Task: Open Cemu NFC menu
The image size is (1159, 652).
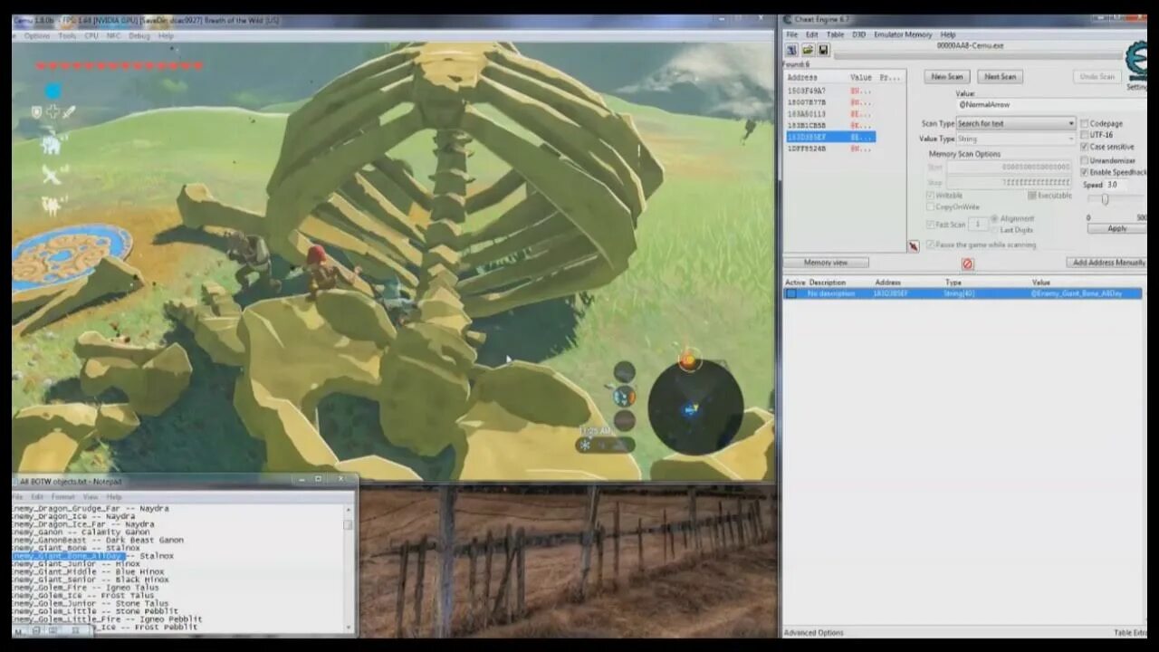Action: click(114, 36)
